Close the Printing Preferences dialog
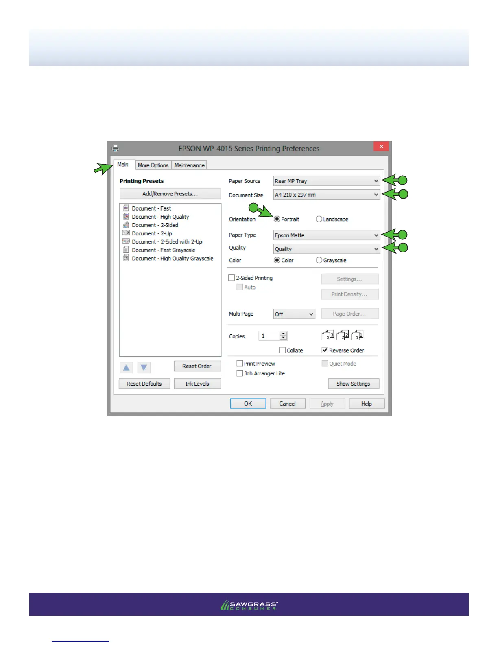The width and height of the screenshot is (498, 645). [381, 147]
